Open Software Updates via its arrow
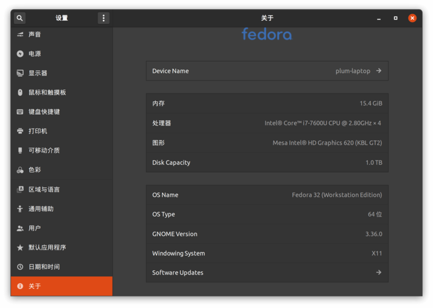The width and height of the screenshot is (433, 308). pos(379,273)
